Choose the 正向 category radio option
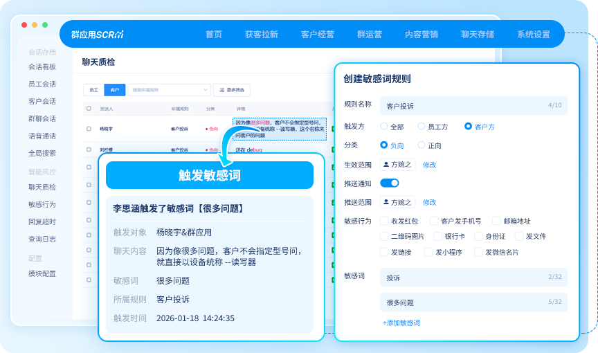Viewport: 598px width, 353px height. tap(422, 145)
